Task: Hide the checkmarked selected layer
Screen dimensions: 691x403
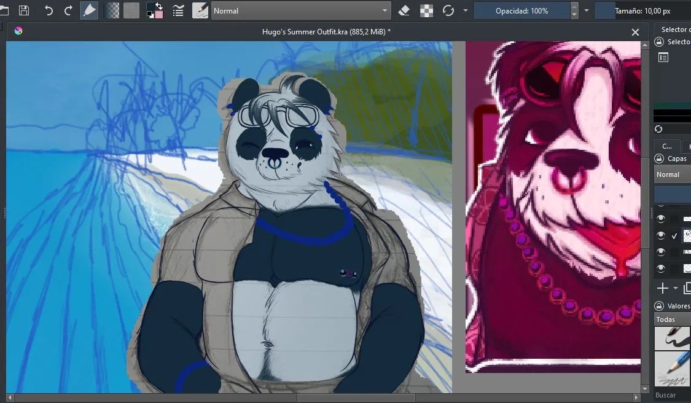Action: pos(660,235)
